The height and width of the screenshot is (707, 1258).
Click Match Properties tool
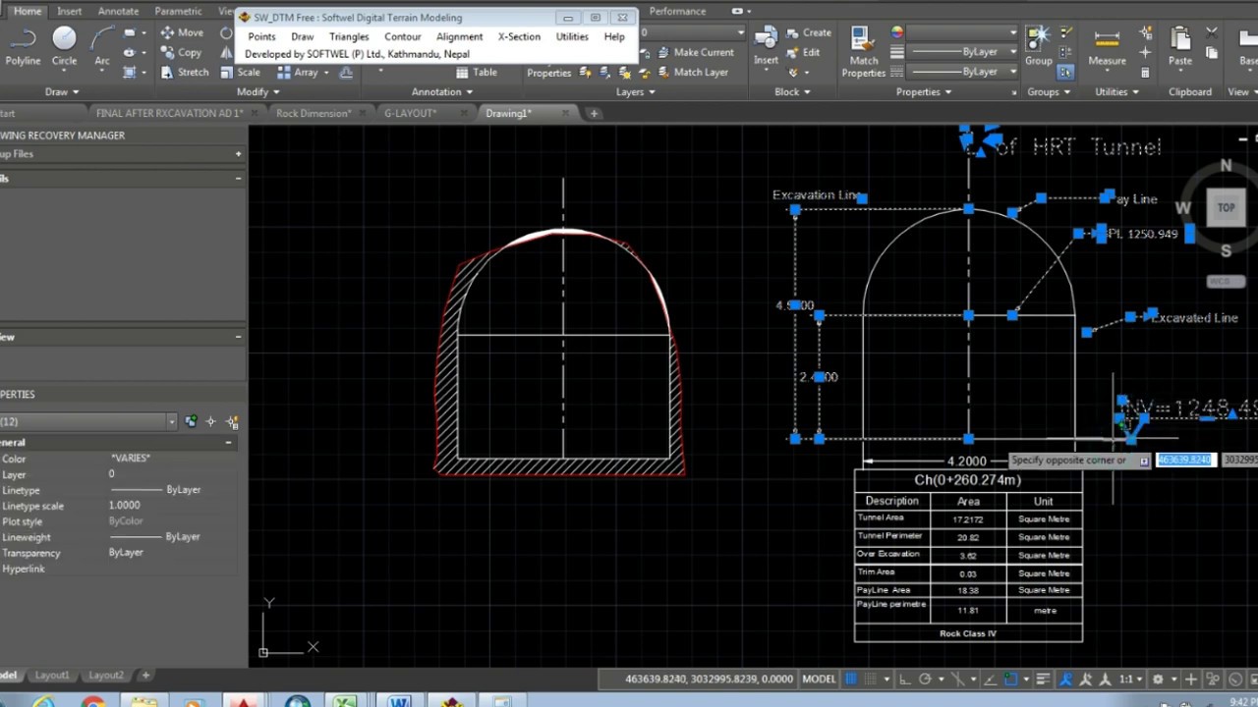pos(864,51)
